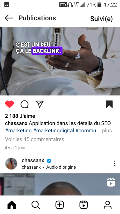Create a new post with the plus icon

(60, 205)
